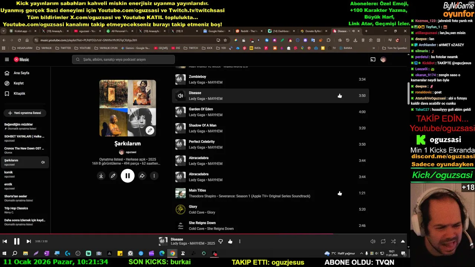This screenshot has width=475, height=267.
Task: Pause playlist using large white button
Action: [128, 176]
